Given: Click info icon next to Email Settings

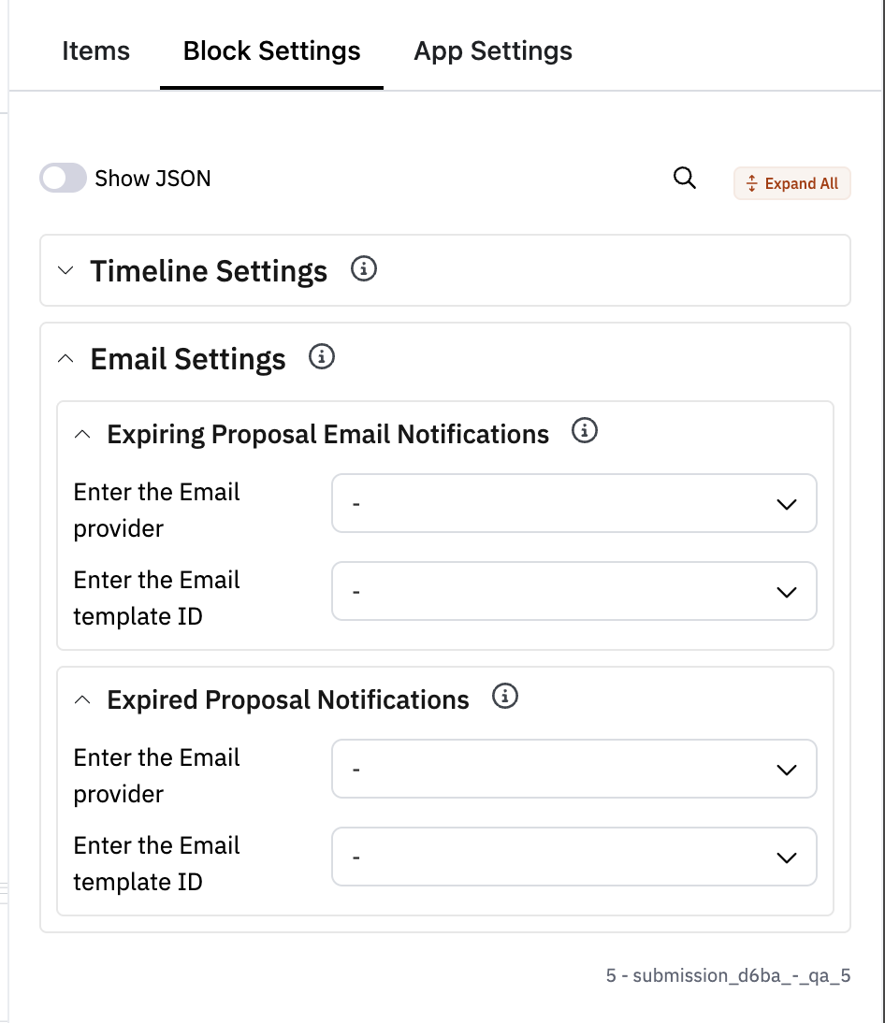Looking at the screenshot, I should [x=322, y=357].
